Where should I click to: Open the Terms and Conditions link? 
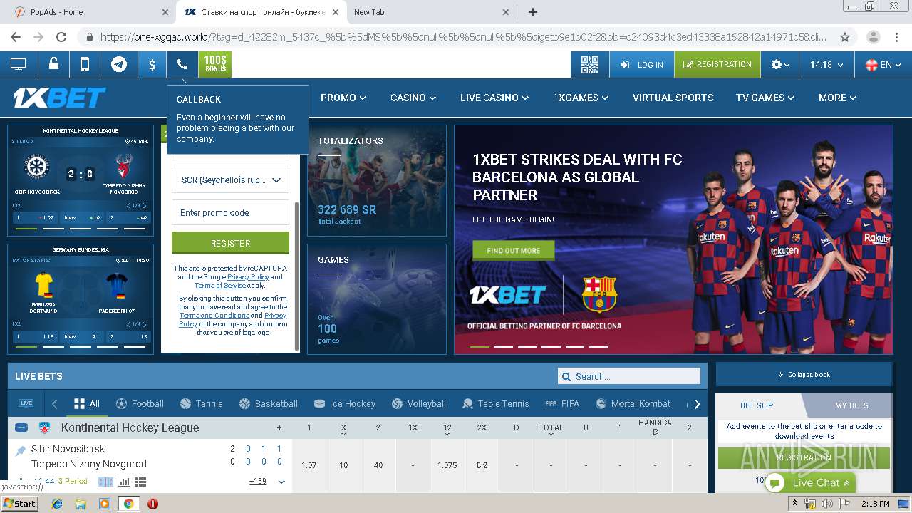tap(214, 315)
